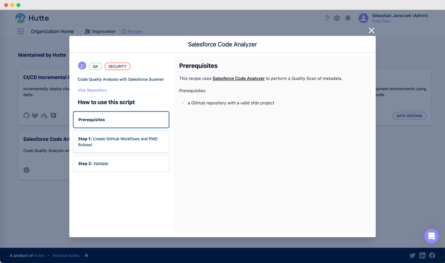Switch to the Organization tab
The image size is (445, 263).
point(101,31)
